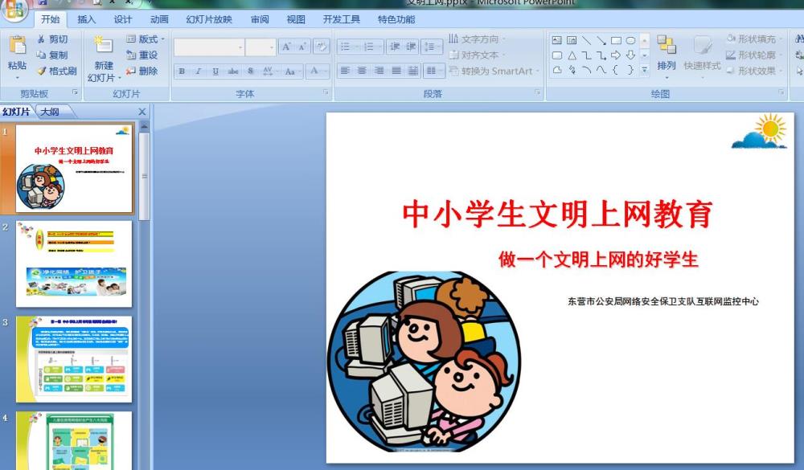804x470 pixels.
Task: Click the Align Text Right icon
Action: [x=379, y=71]
